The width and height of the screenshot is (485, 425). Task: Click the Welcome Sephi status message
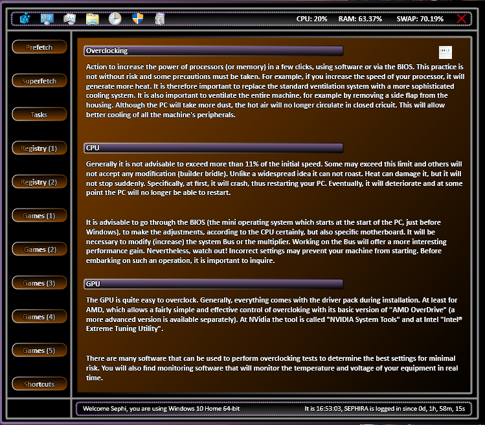click(x=161, y=409)
